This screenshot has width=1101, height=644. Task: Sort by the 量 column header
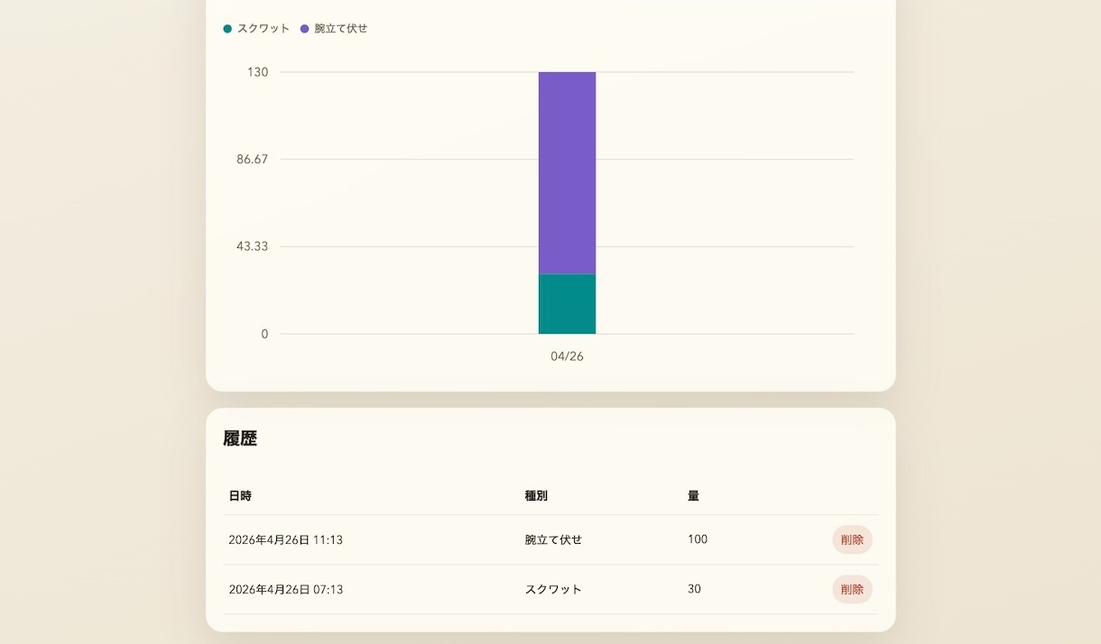coord(693,496)
